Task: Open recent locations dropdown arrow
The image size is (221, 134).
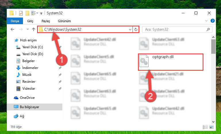Action: (x=28, y=29)
